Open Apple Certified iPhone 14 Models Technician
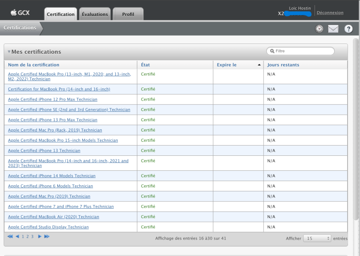 click(52, 176)
